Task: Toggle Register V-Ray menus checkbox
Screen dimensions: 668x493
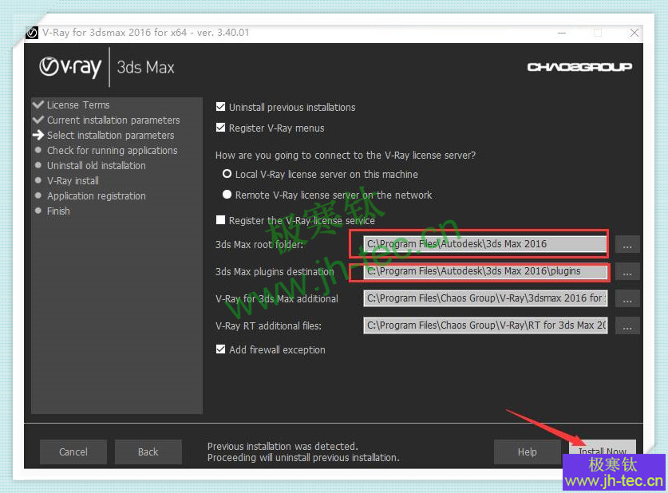Action: click(x=221, y=128)
